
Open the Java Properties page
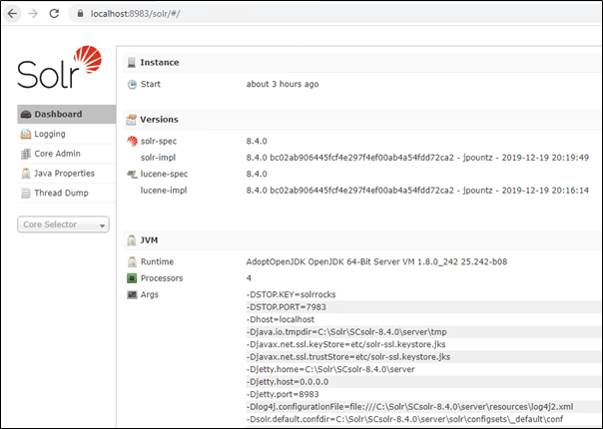click(x=66, y=174)
